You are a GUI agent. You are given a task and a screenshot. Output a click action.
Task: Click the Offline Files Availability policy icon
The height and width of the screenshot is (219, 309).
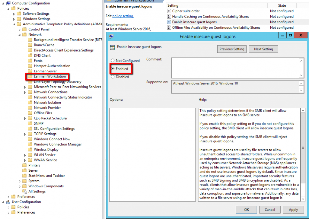tap(169, 27)
